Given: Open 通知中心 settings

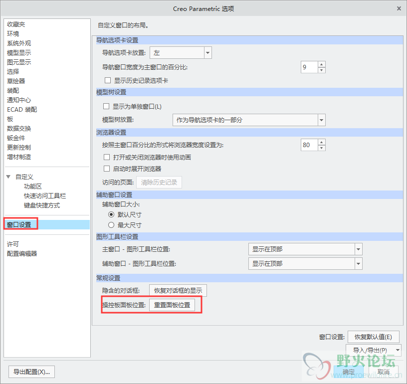Looking at the screenshot, I should [18, 100].
